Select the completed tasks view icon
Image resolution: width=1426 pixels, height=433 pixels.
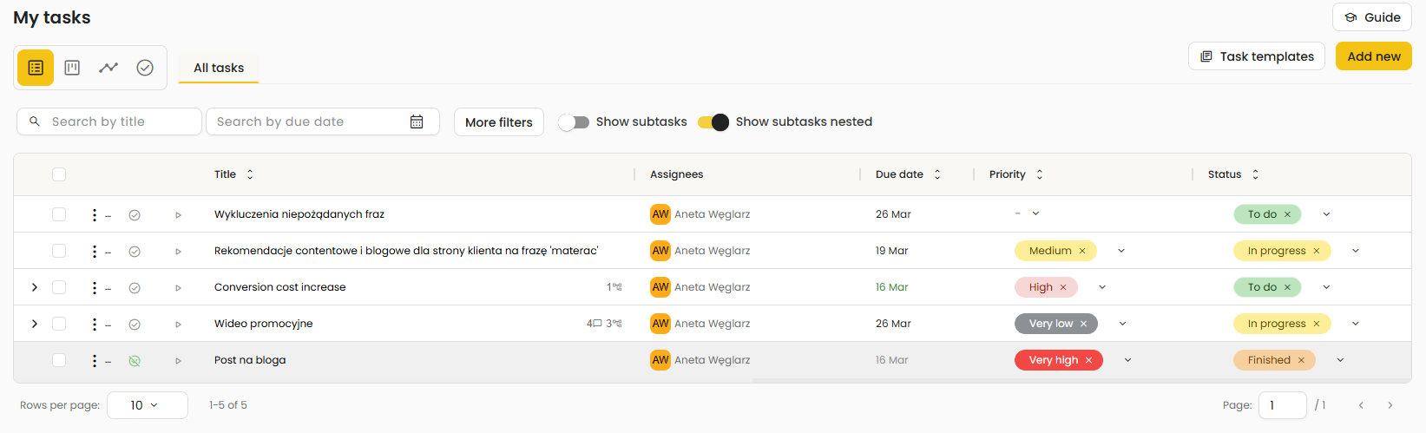[x=145, y=68]
